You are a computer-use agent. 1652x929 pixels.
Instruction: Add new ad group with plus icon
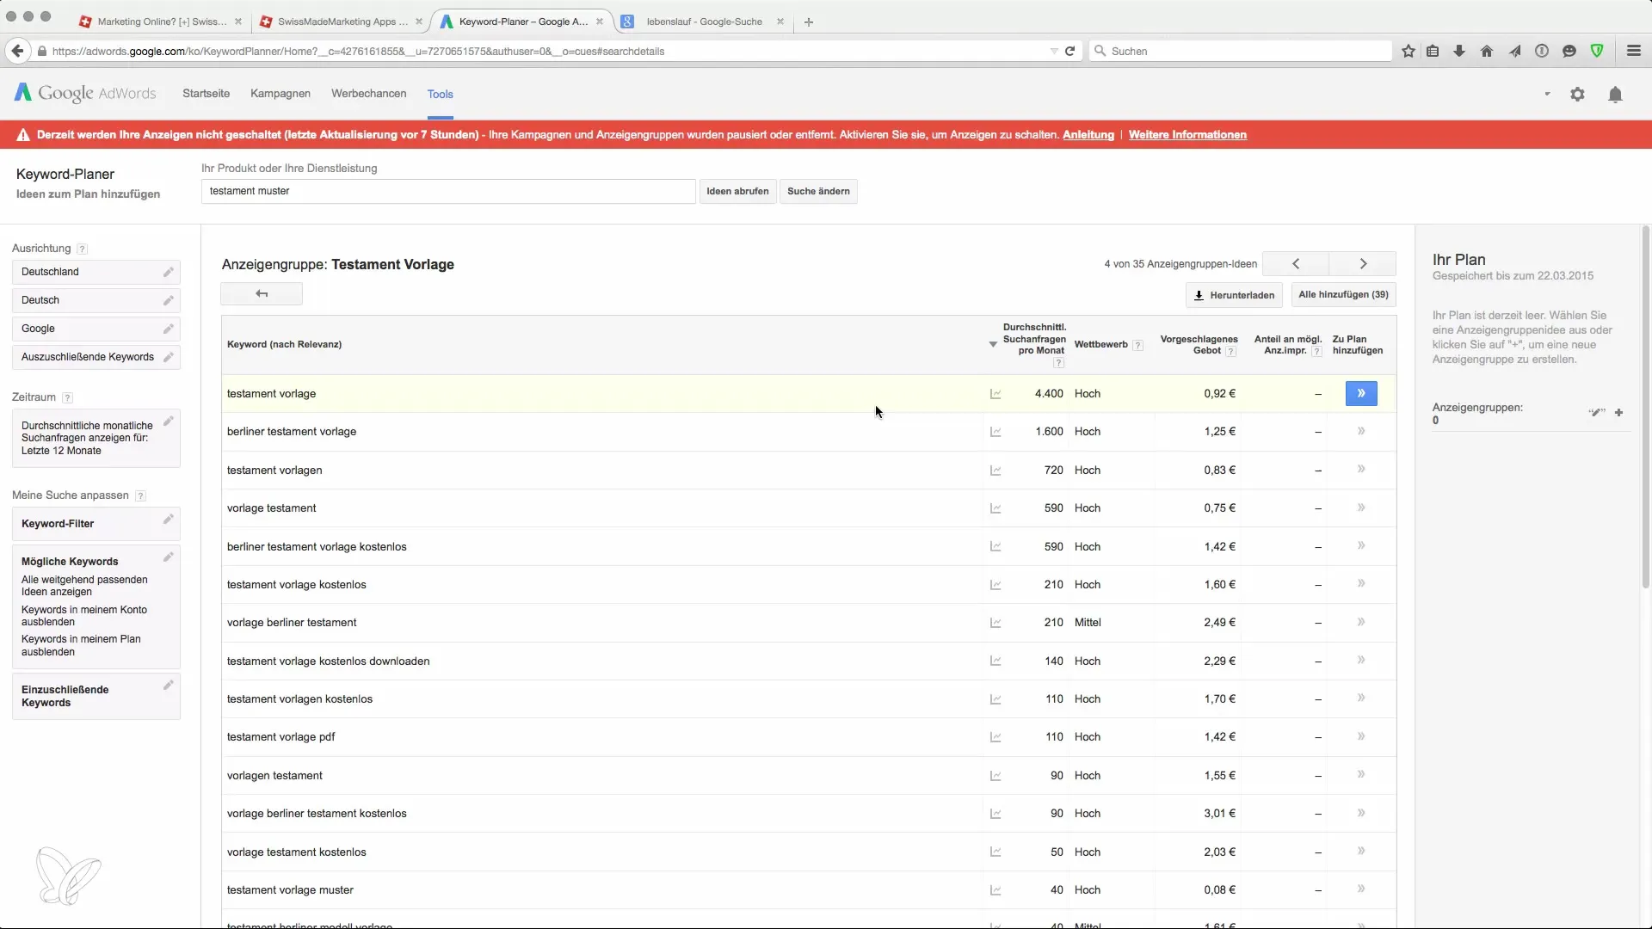(x=1618, y=413)
